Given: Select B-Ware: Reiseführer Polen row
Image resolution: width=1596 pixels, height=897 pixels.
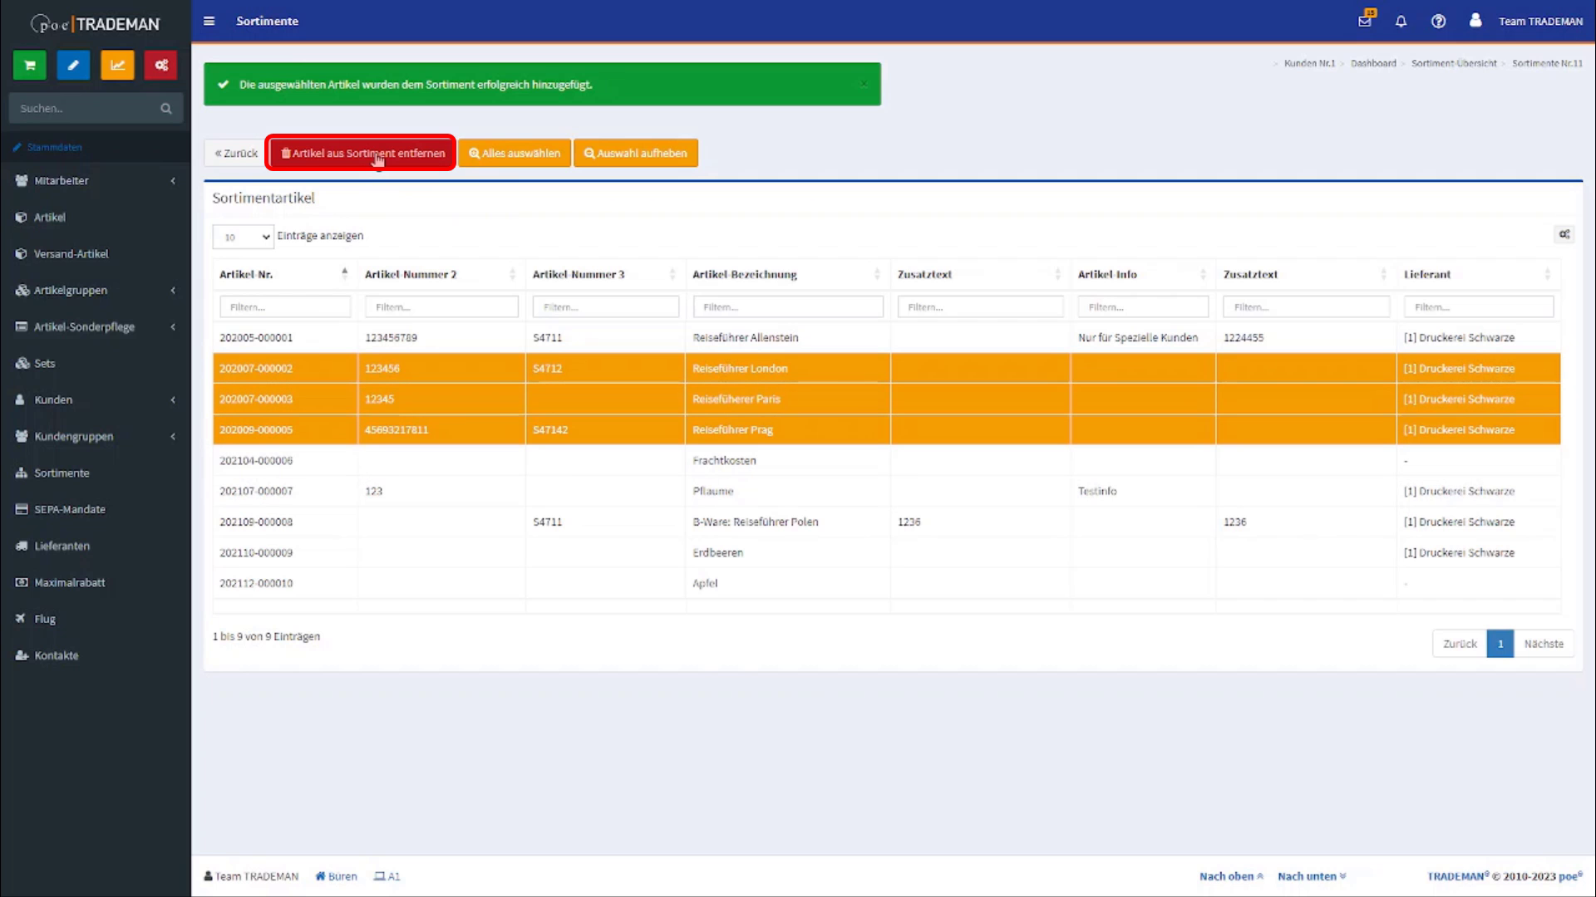Looking at the screenshot, I should pyautogui.click(x=886, y=522).
